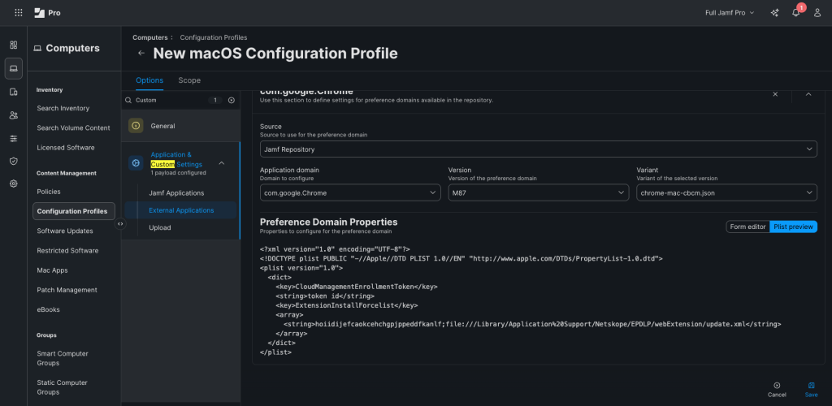The image size is (832, 406).
Task: Select External Applications sub-item
Action: 180,210
